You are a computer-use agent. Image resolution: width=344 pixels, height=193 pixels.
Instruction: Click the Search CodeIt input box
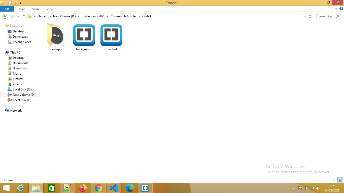pyautogui.click(x=328, y=16)
